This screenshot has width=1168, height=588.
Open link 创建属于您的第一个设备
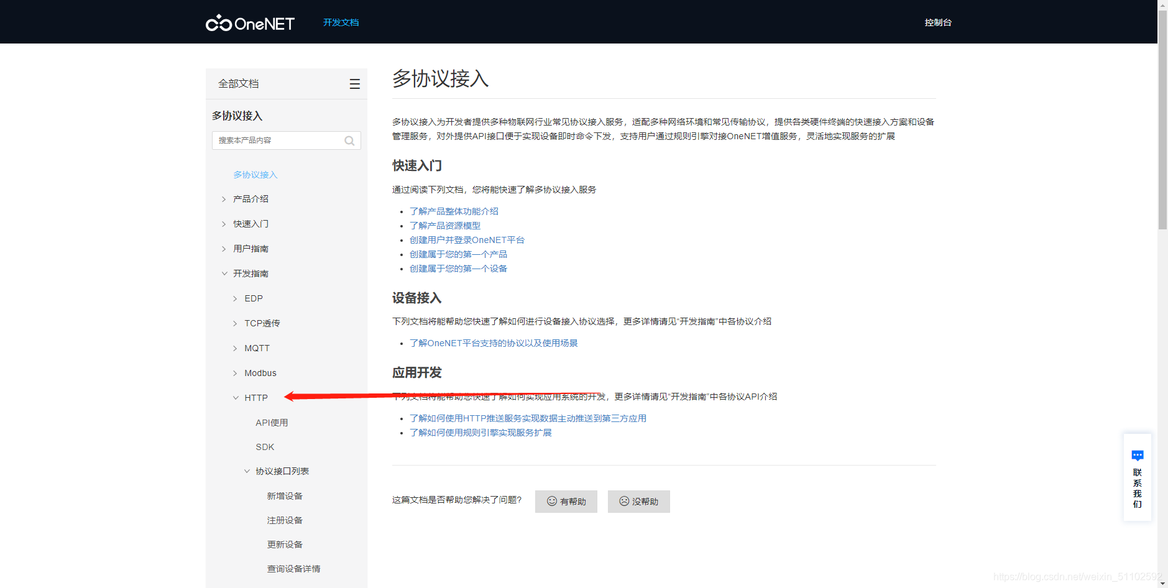(458, 269)
